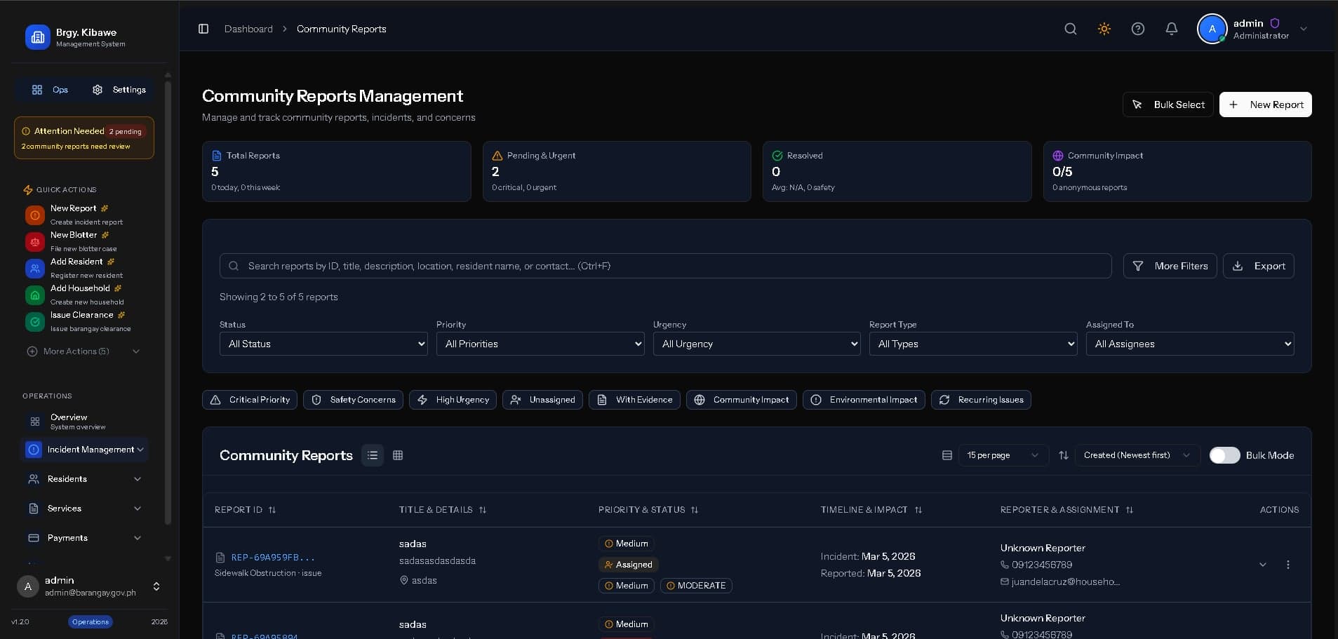Toggle the Safety Concerns filter chip
This screenshot has height=639, width=1338.
point(353,400)
